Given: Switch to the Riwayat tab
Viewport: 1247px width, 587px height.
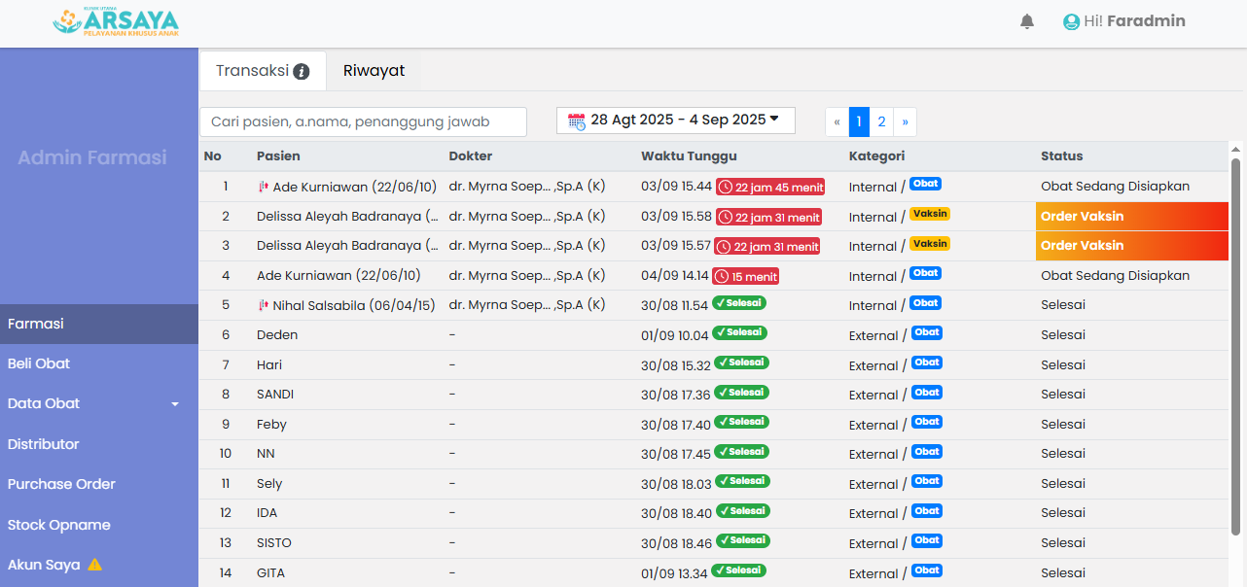Looking at the screenshot, I should pos(374,71).
